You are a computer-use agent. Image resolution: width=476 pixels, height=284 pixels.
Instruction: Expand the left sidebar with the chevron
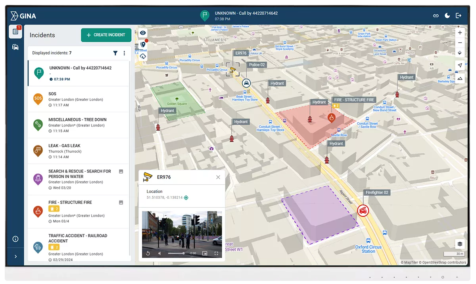click(15, 256)
